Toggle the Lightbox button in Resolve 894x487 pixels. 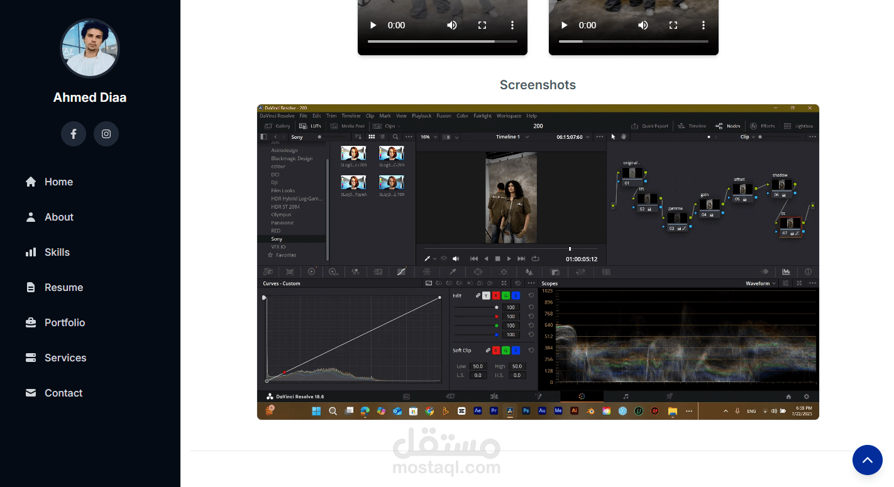click(798, 126)
